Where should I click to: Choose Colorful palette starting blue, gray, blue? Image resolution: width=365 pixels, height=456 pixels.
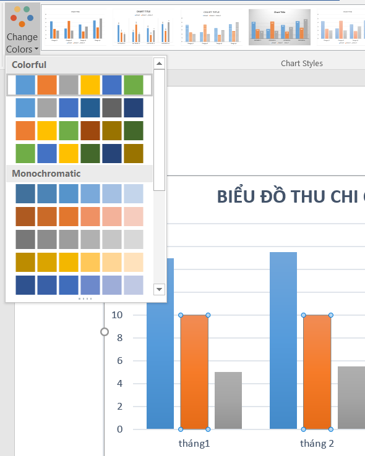coord(79,108)
